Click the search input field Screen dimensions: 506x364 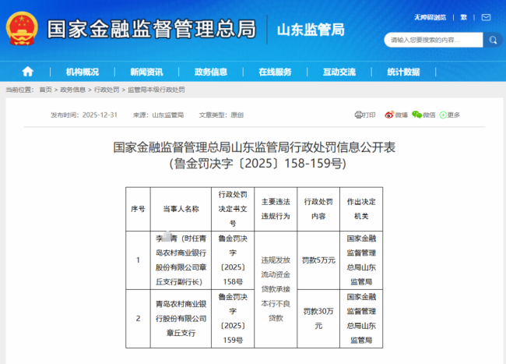[434, 40]
